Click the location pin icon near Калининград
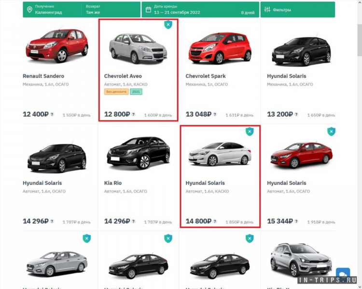The height and width of the screenshot is (289, 362). click(x=29, y=10)
